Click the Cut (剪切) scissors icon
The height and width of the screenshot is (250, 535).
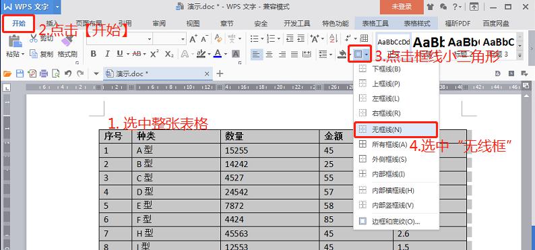tap(34, 38)
